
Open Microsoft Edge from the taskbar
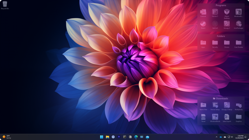(x=136, y=137)
